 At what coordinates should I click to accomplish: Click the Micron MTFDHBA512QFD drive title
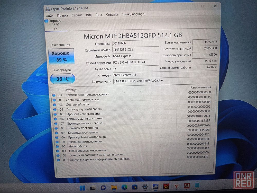tap(133, 36)
